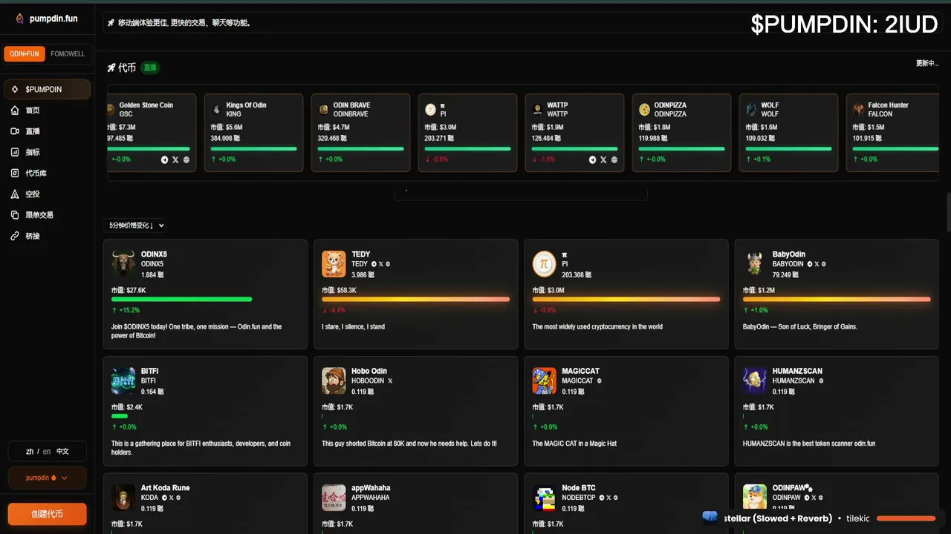Click the Telegram icon beside BABYODIN ticker
The width and height of the screenshot is (951, 534).
(x=809, y=264)
